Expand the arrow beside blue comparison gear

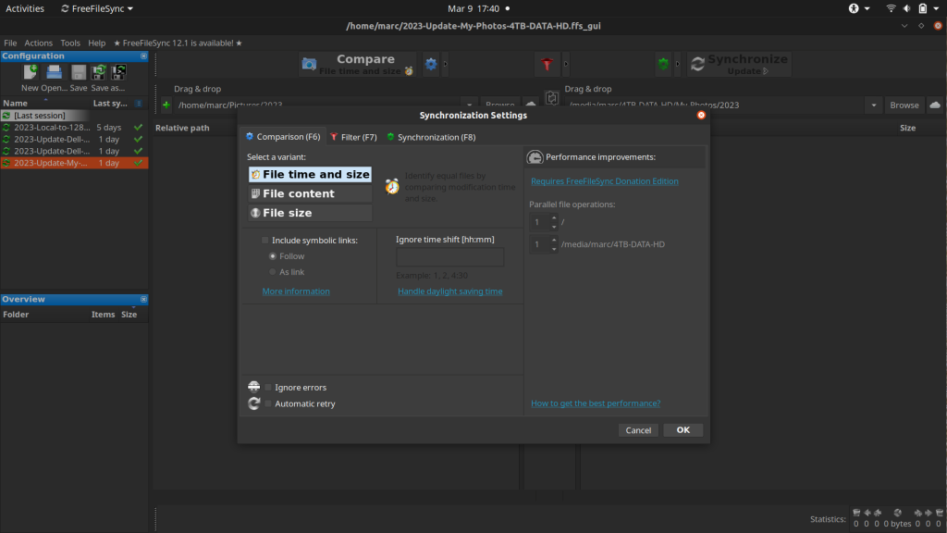tap(446, 64)
